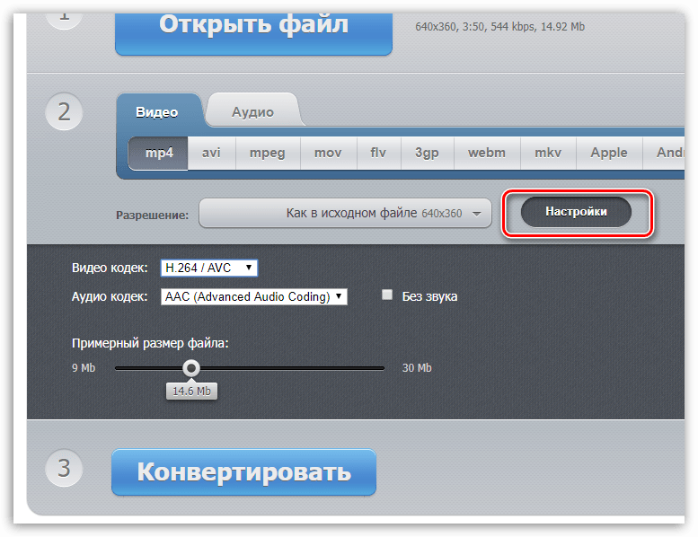
Task: Switch to the Видео tab
Action: click(157, 111)
